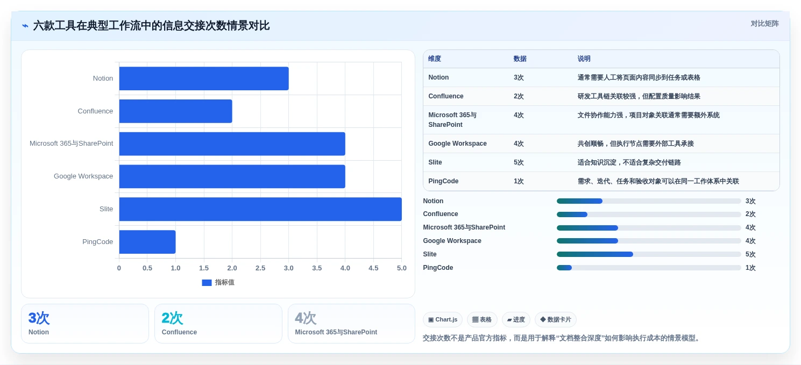Click the 5次 value in Slite table row
The height and width of the screenshot is (365, 801).
[519, 162]
